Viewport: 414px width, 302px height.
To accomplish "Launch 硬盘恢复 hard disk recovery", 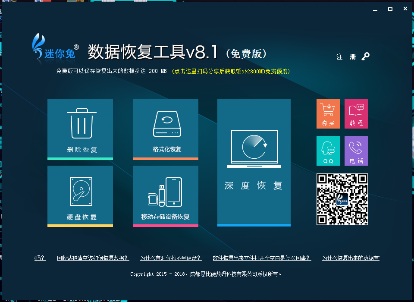I will pos(80,196).
